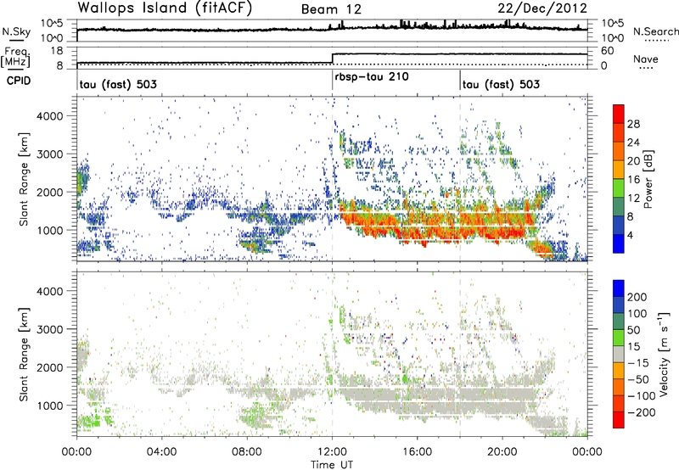Click the 'CPID' row label
The width and height of the screenshot is (679, 470).
pyautogui.click(x=19, y=81)
